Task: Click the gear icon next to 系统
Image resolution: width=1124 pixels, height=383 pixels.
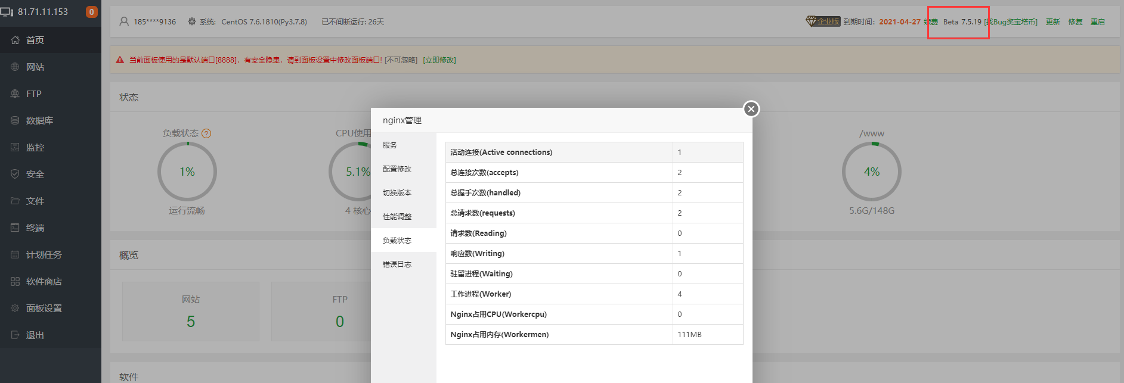Action: click(x=191, y=21)
